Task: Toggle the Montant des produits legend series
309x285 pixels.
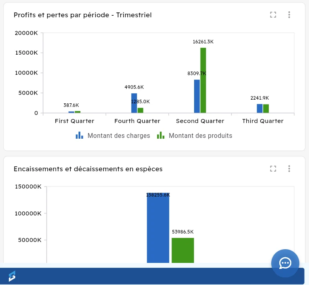Action: coord(194,135)
